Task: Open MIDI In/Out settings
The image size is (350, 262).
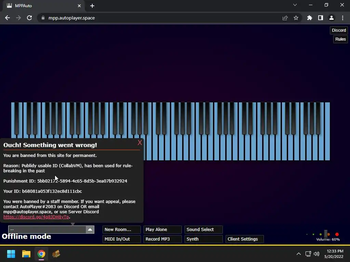Action: point(121,239)
